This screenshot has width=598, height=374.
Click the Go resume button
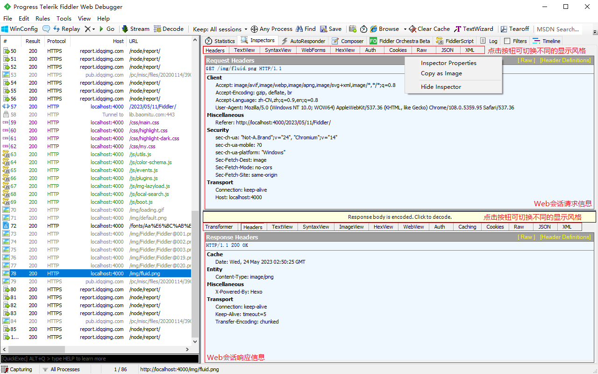coord(107,29)
